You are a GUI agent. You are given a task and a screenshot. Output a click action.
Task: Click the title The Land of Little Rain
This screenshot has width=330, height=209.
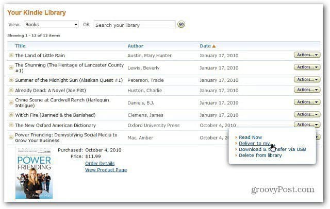point(40,56)
